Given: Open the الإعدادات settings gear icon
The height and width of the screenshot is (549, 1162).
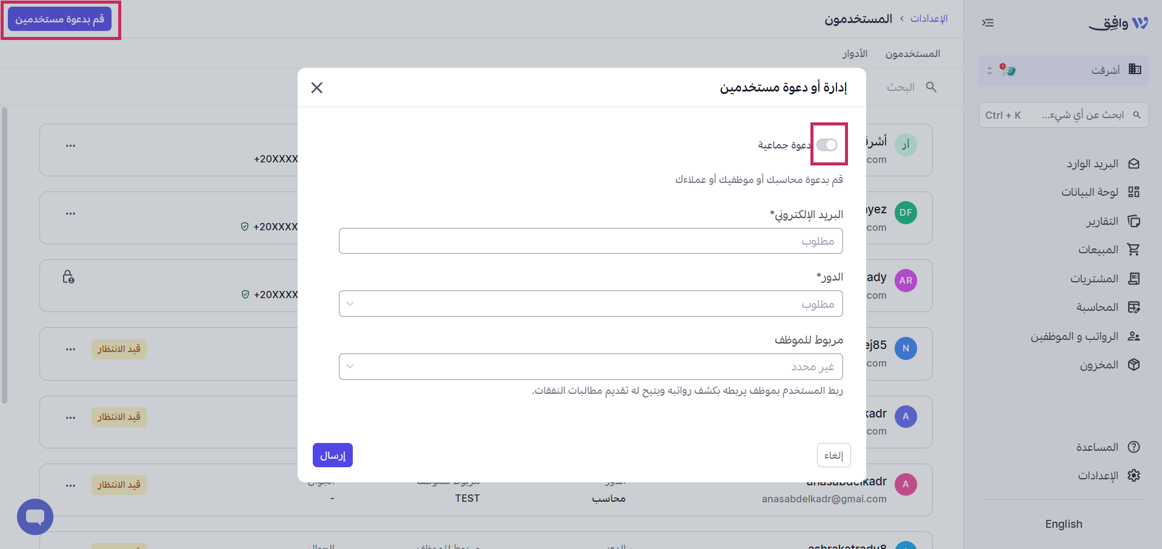Looking at the screenshot, I should (1134, 476).
